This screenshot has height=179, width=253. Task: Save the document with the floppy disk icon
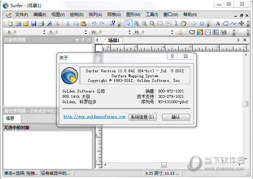click(x=33, y=23)
